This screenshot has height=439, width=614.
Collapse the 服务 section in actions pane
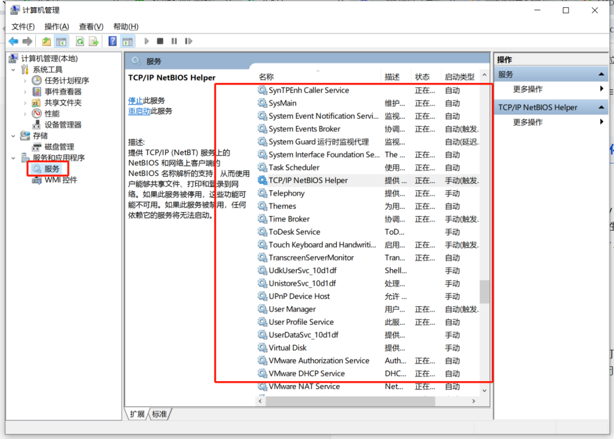[x=601, y=74]
